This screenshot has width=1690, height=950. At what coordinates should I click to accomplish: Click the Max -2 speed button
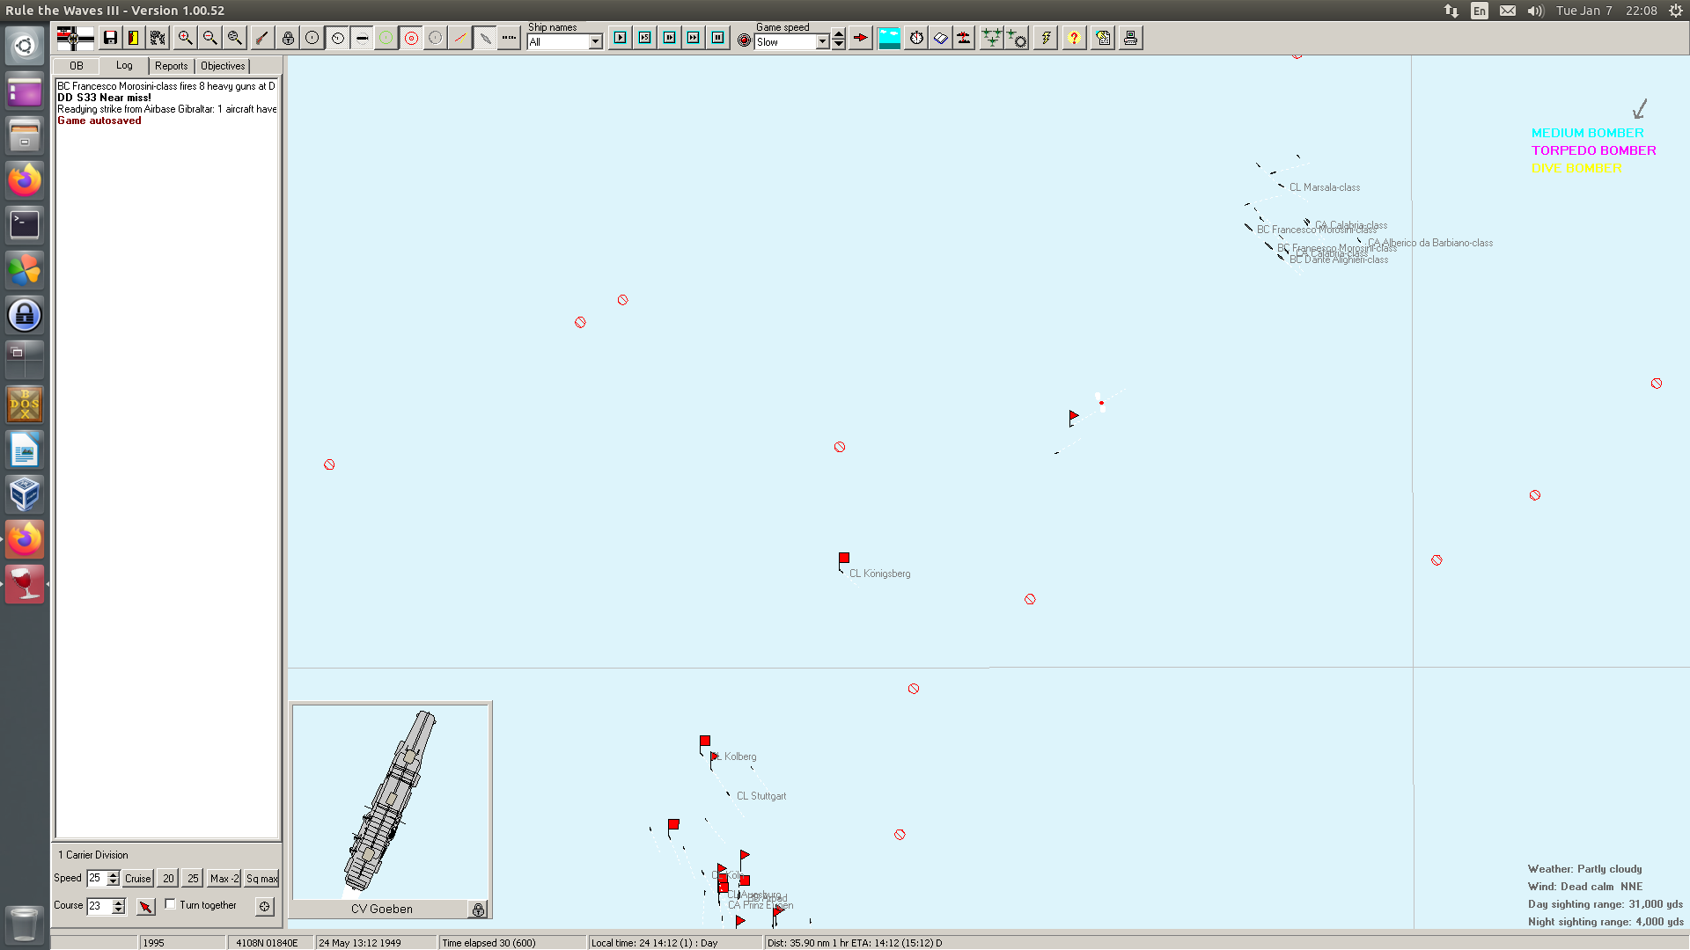click(224, 878)
